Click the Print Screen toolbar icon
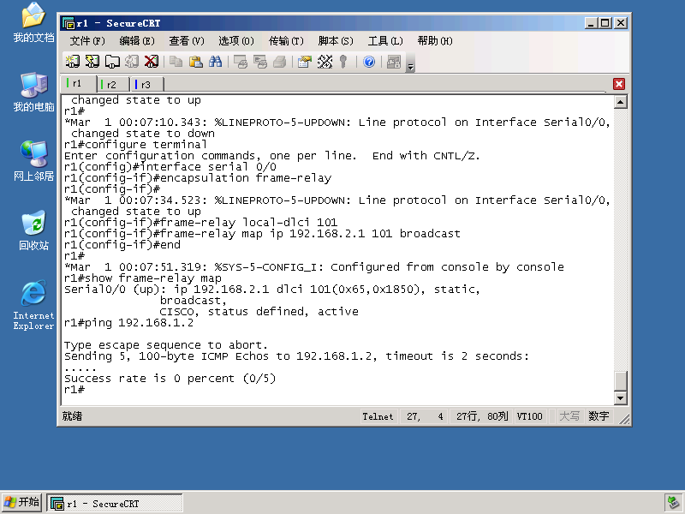Image resolution: width=685 pixels, height=514 pixels. [x=241, y=62]
